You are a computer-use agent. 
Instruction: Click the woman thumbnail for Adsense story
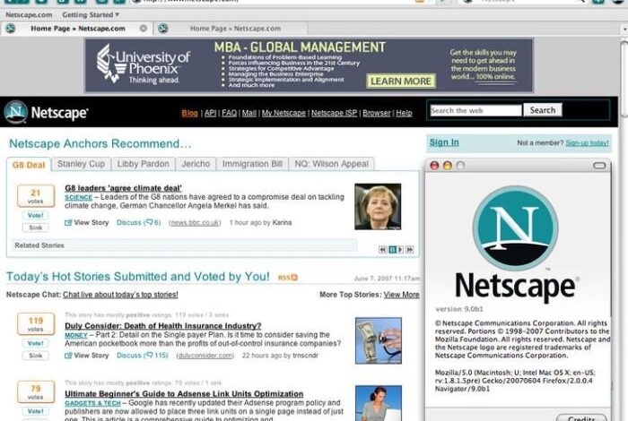point(379,403)
